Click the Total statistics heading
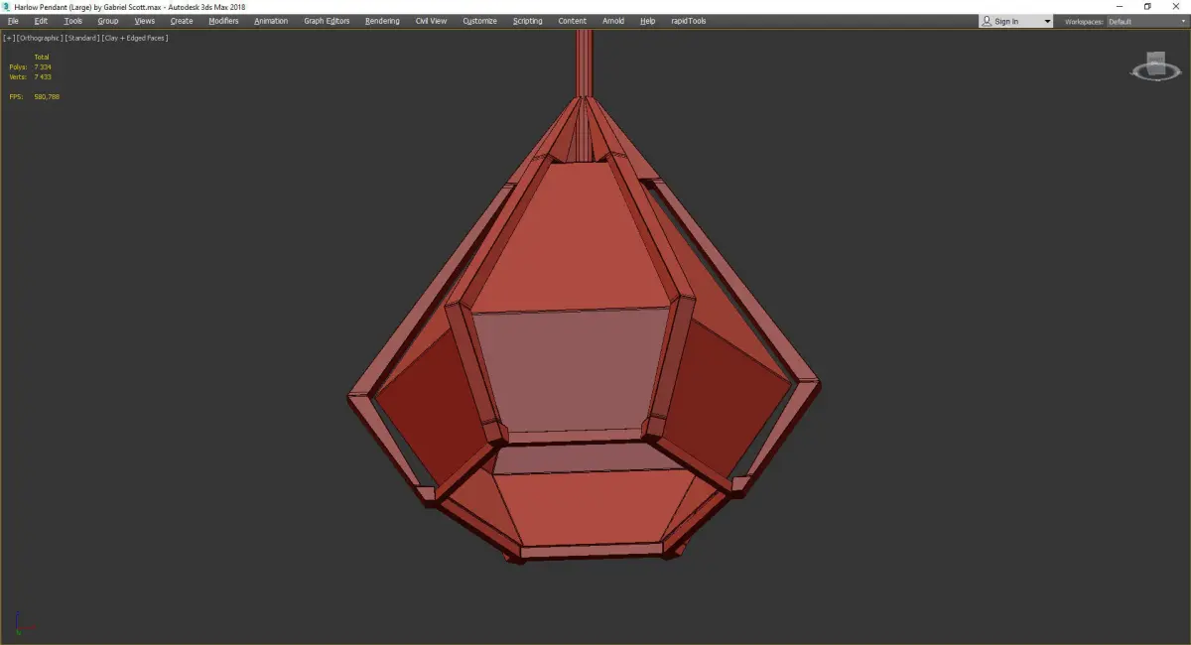1191x645 pixels. pos(42,57)
